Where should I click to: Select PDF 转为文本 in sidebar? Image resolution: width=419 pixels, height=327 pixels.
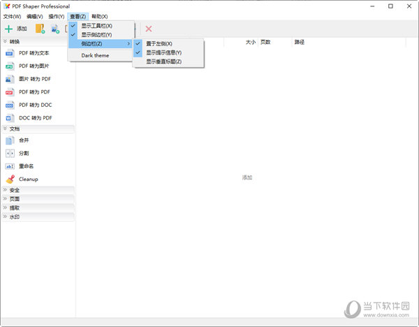[x=34, y=53]
